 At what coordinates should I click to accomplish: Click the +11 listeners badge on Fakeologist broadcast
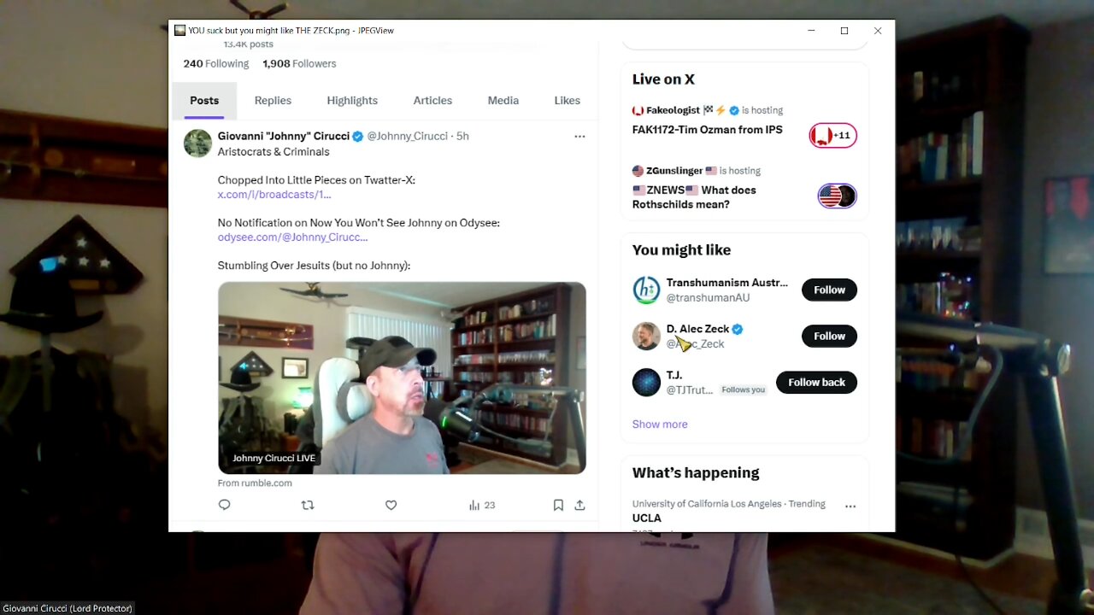(x=833, y=135)
